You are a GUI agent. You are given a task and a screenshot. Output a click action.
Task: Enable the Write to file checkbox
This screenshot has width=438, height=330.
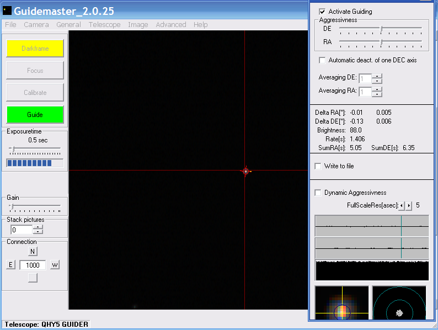pos(318,166)
